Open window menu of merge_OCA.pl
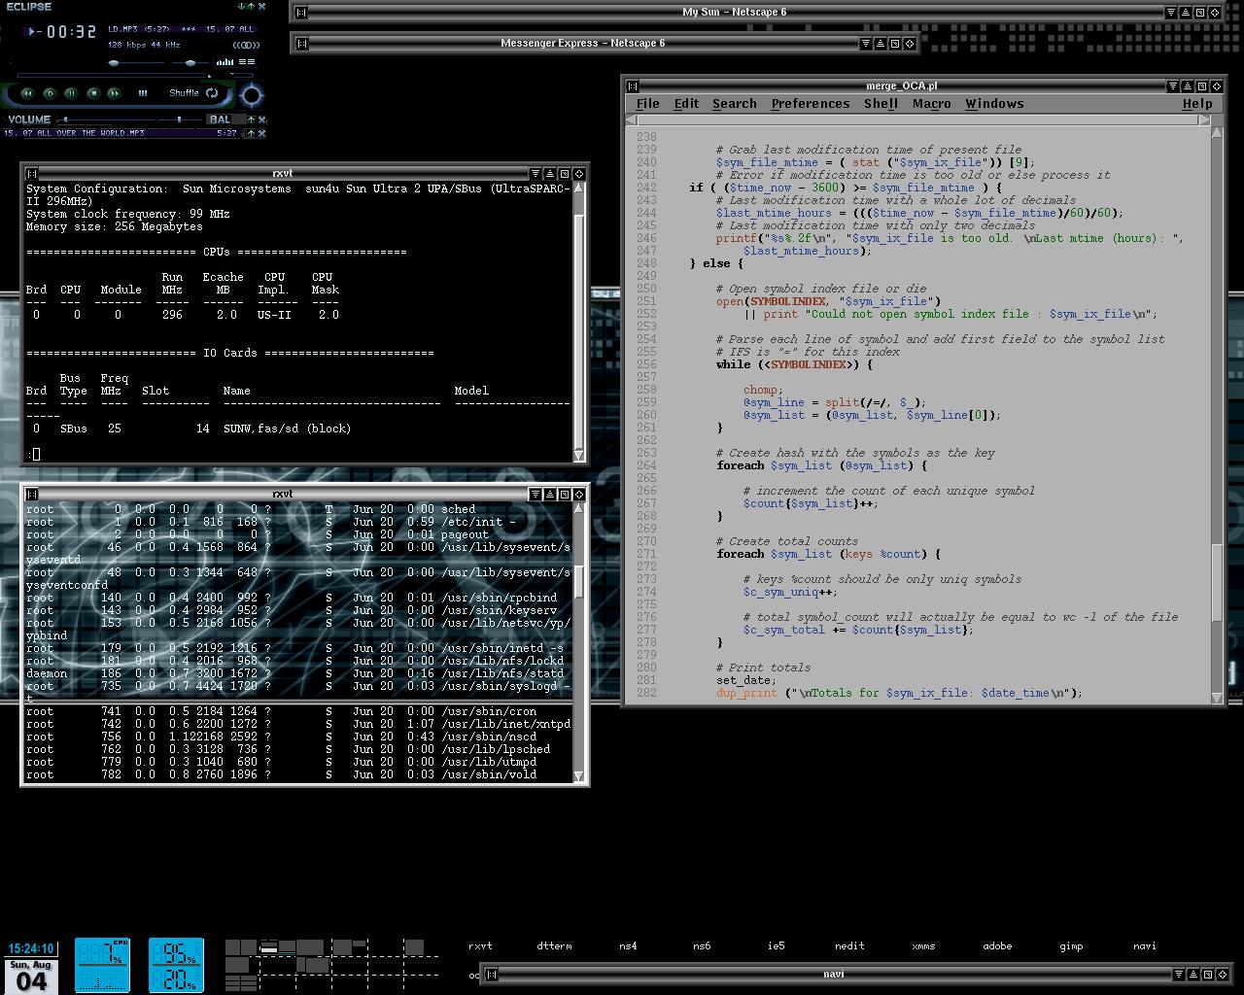 [x=632, y=86]
